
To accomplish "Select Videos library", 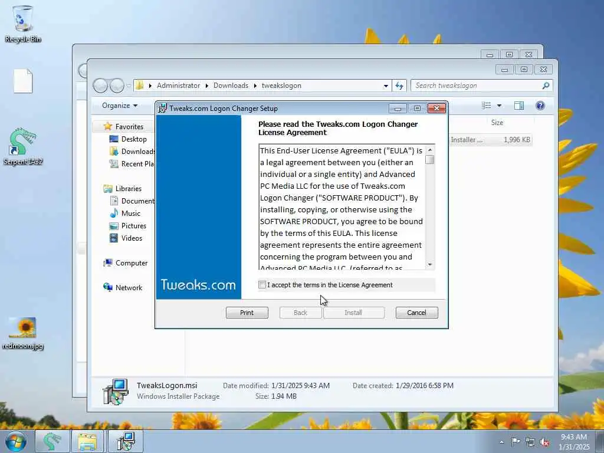I will click(x=132, y=238).
